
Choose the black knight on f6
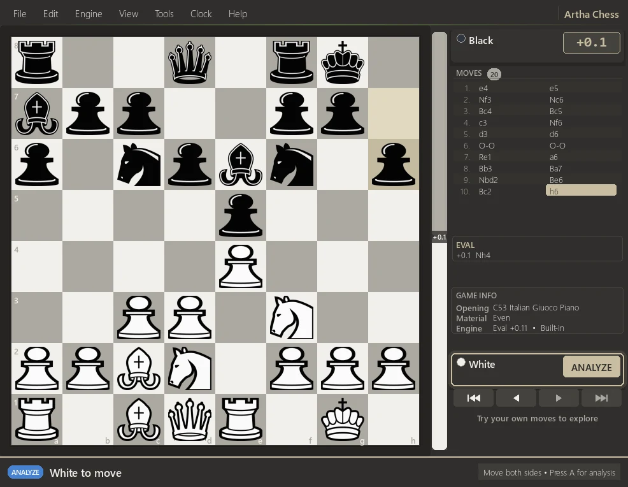(292, 164)
